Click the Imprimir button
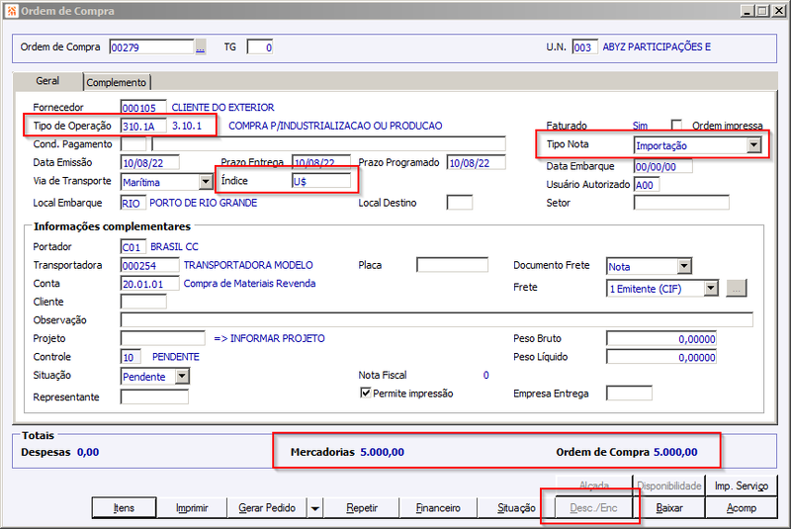Viewport: 791px width, 529px height. 192,508
